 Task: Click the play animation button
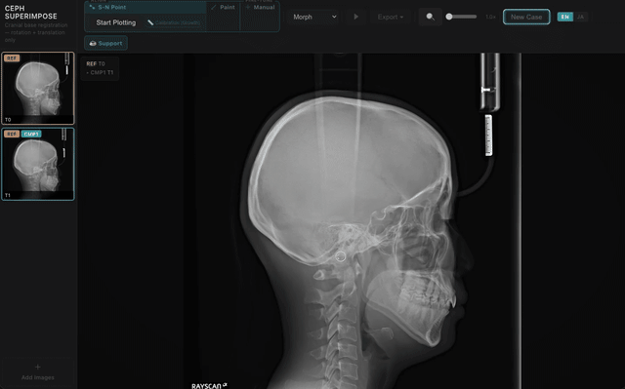(x=355, y=17)
